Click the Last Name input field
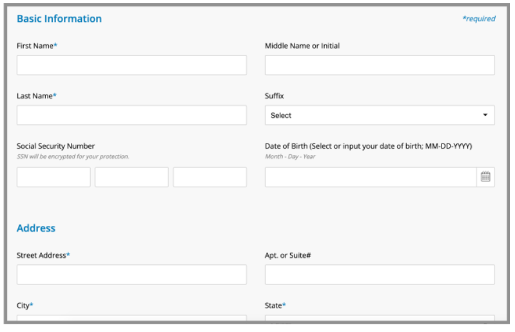Viewport: 515px width, 332px height. [x=131, y=115]
